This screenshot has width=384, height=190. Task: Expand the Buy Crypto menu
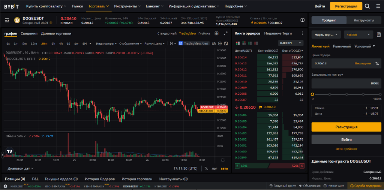pyautogui.click(x=46, y=6)
